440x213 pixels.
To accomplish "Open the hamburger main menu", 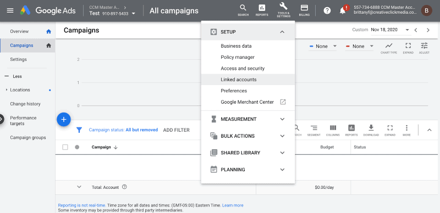I will [x=10, y=10].
